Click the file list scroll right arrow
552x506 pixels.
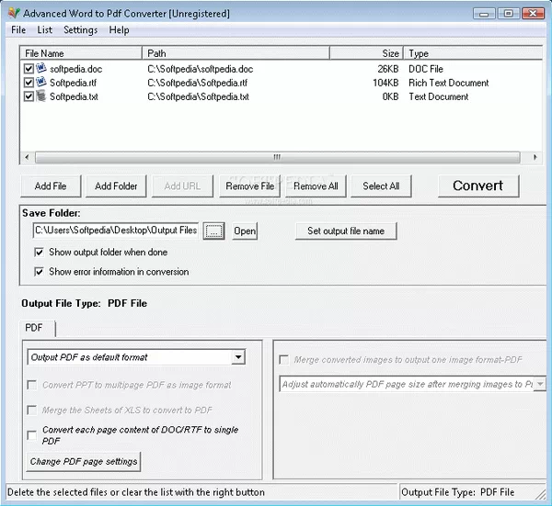(x=535, y=157)
